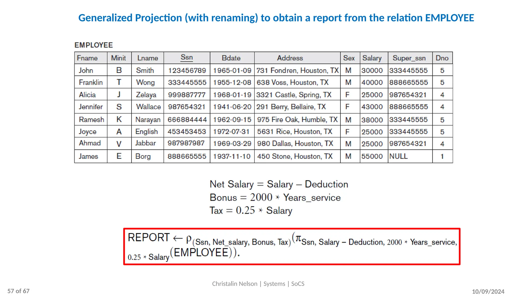Click salary value 43000
Viewport: 529px width, 297px height.
pos(372,107)
